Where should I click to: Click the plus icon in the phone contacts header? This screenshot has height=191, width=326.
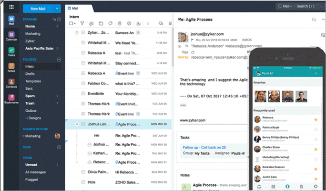[x=316, y=73]
